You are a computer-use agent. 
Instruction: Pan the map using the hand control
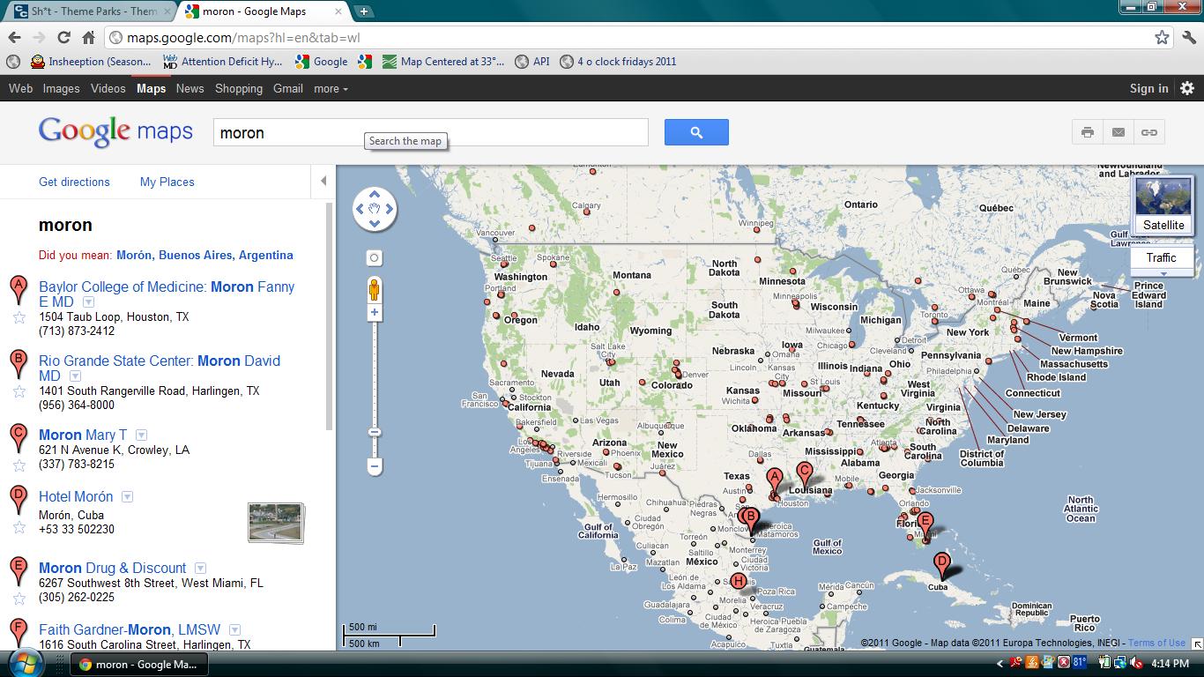[x=375, y=209]
